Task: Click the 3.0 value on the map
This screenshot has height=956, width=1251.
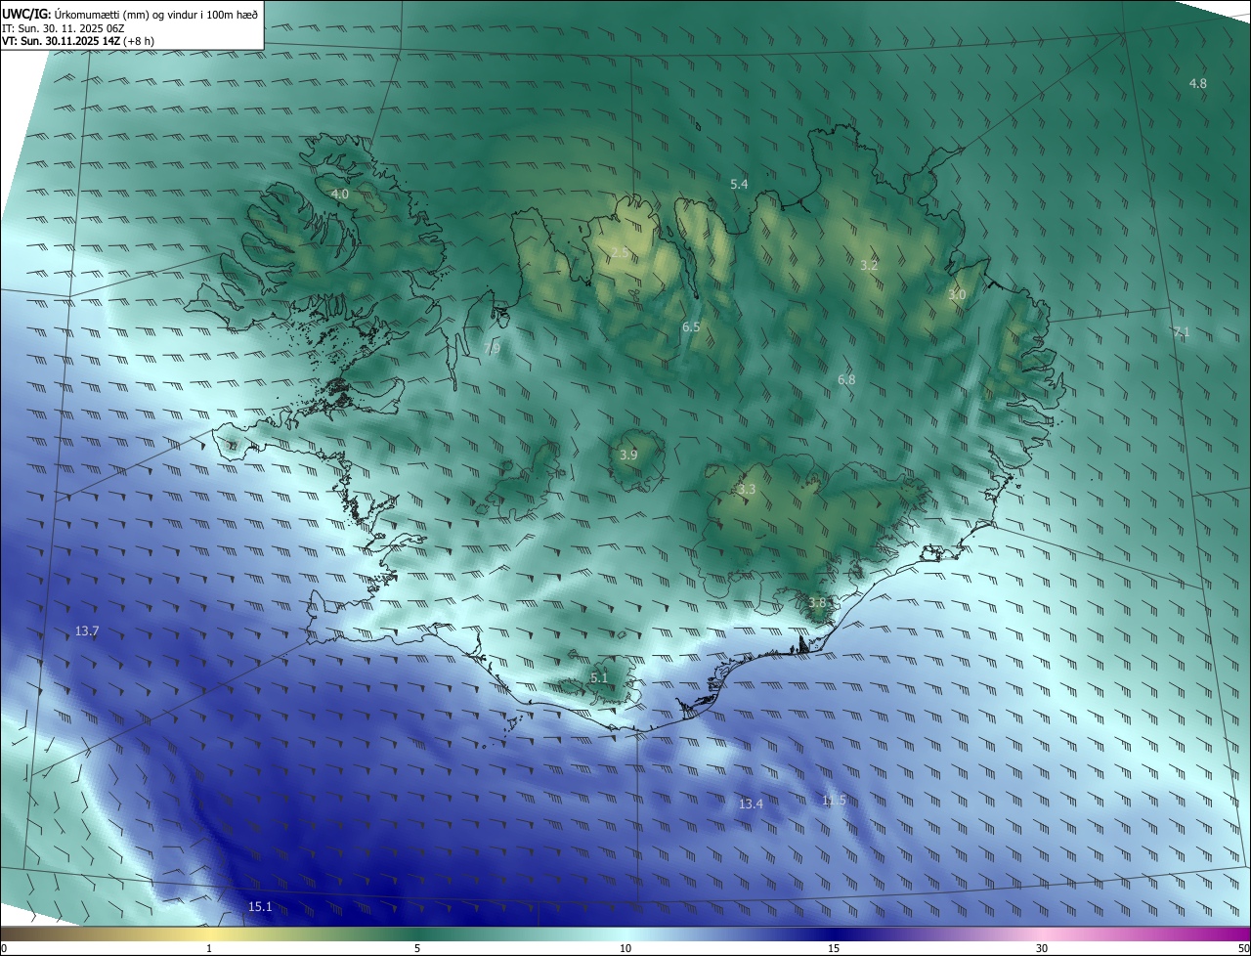Action: (957, 295)
